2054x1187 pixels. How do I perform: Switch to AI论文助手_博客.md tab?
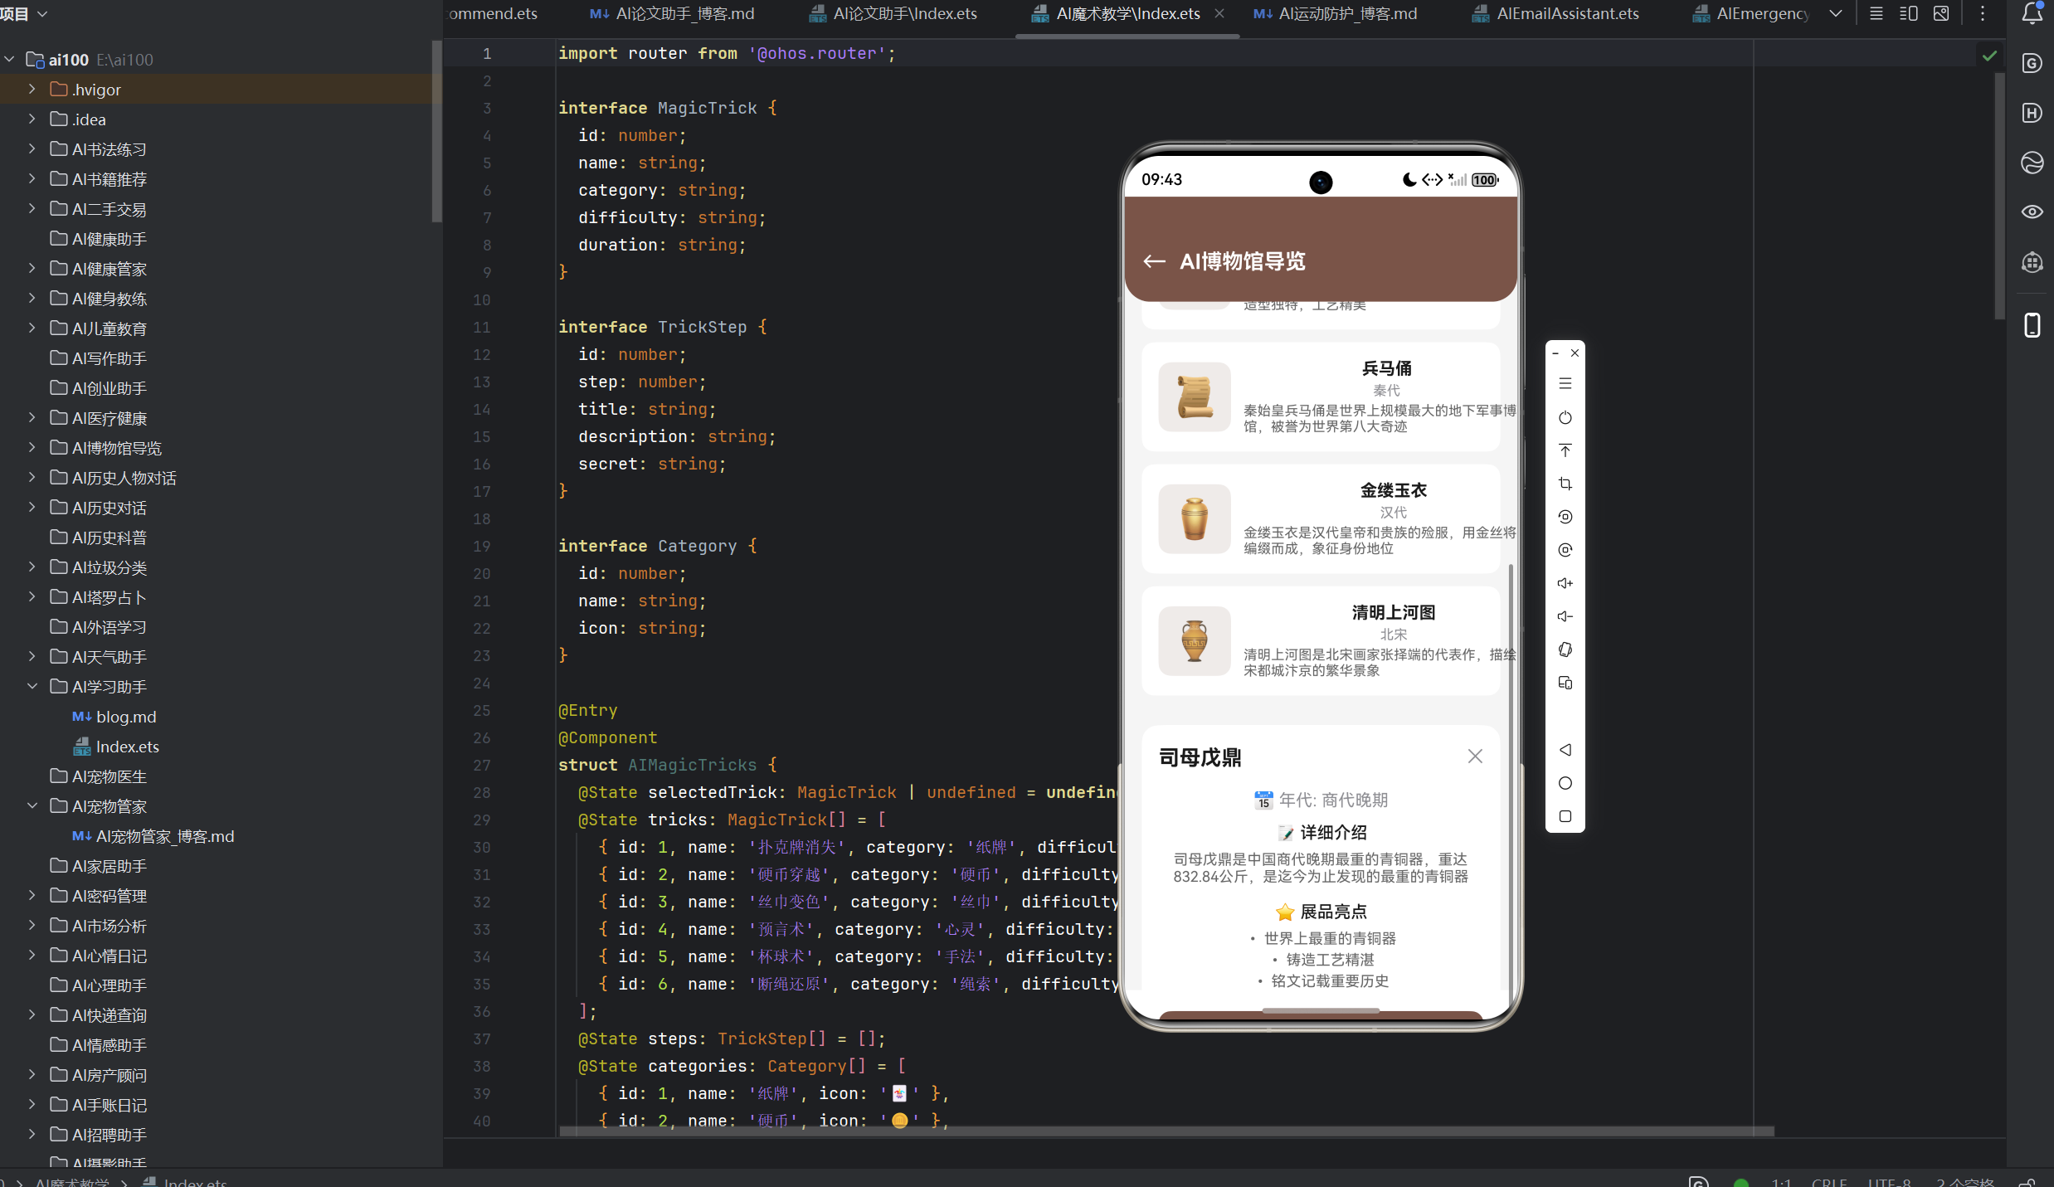pyautogui.click(x=672, y=13)
